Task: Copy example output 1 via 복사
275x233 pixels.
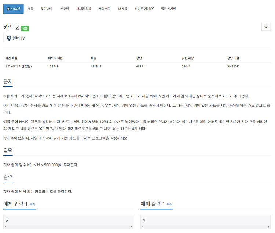Action: click(170, 204)
